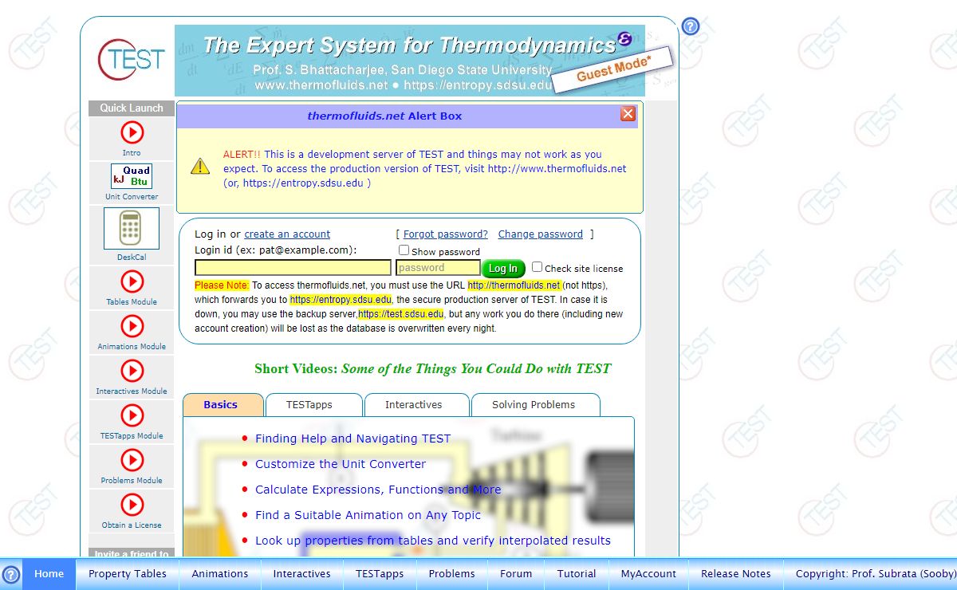Viewport: 957px width, 590px height.
Task: Open Tutorial in bottom navigation bar
Action: (x=577, y=574)
